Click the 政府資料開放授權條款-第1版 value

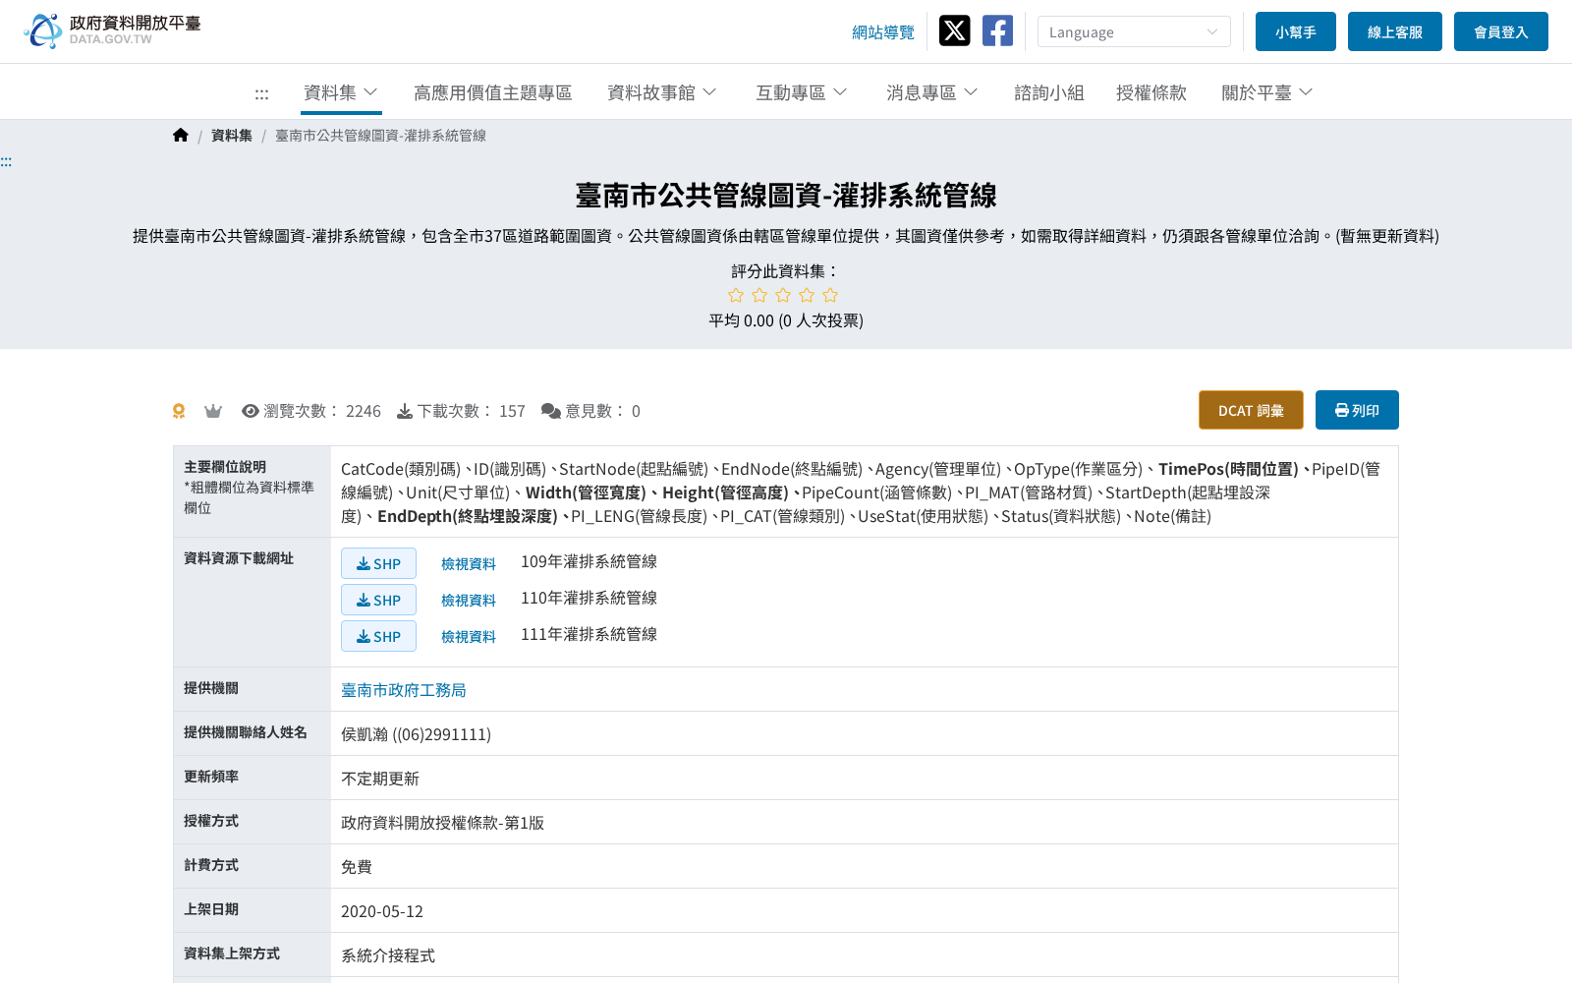(442, 823)
